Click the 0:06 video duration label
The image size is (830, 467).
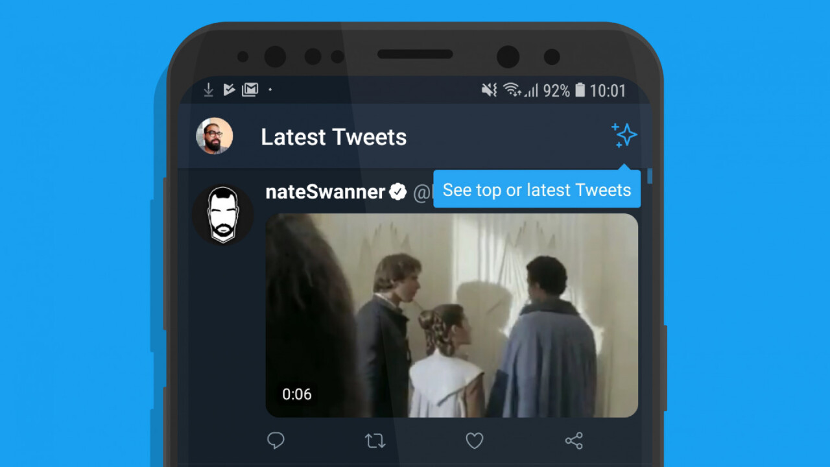298,394
